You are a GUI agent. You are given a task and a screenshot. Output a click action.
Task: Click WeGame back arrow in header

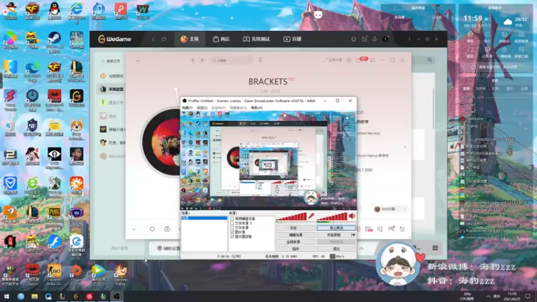[x=153, y=40]
